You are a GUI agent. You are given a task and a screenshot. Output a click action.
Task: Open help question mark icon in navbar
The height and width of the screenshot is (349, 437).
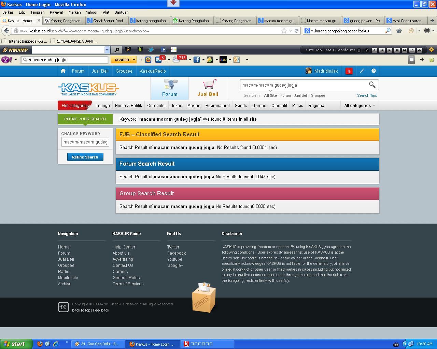(373, 71)
